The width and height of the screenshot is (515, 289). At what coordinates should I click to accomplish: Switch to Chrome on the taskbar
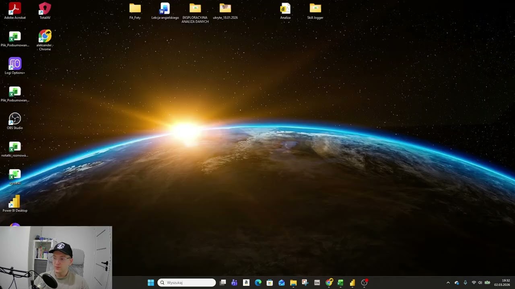pyautogui.click(x=329, y=283)
